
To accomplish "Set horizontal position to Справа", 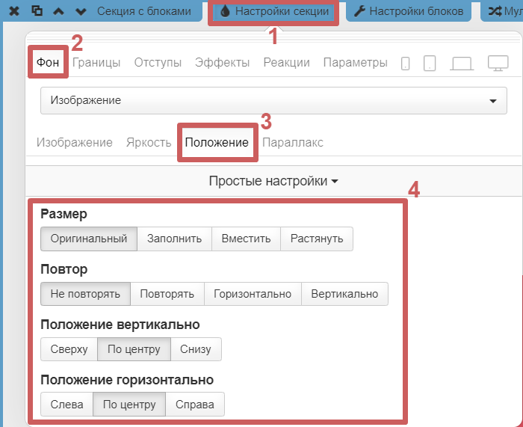I will 194,405.
